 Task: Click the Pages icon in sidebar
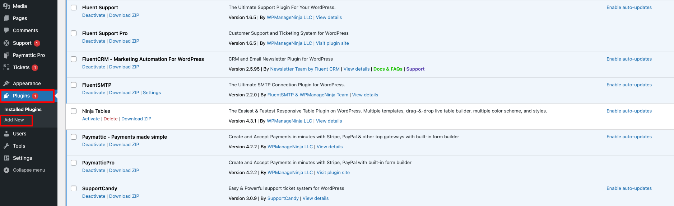coord(6,18)
